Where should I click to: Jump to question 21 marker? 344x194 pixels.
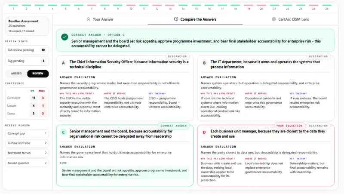pos(274,7)
